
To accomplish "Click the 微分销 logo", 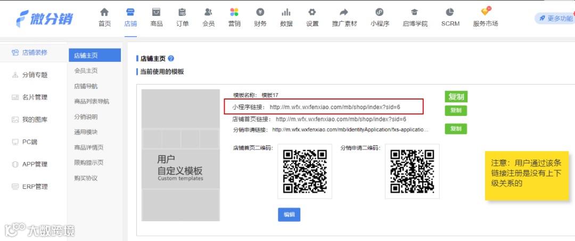I will coord(44,18).
